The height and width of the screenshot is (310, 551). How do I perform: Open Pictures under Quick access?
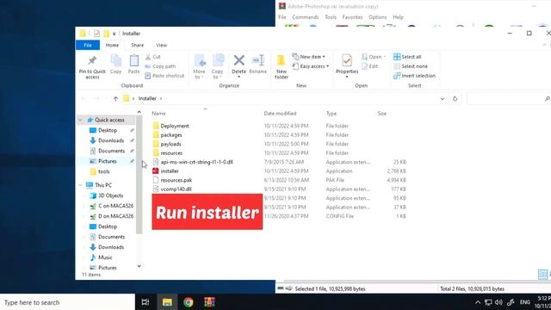click(x=107, y=161)
